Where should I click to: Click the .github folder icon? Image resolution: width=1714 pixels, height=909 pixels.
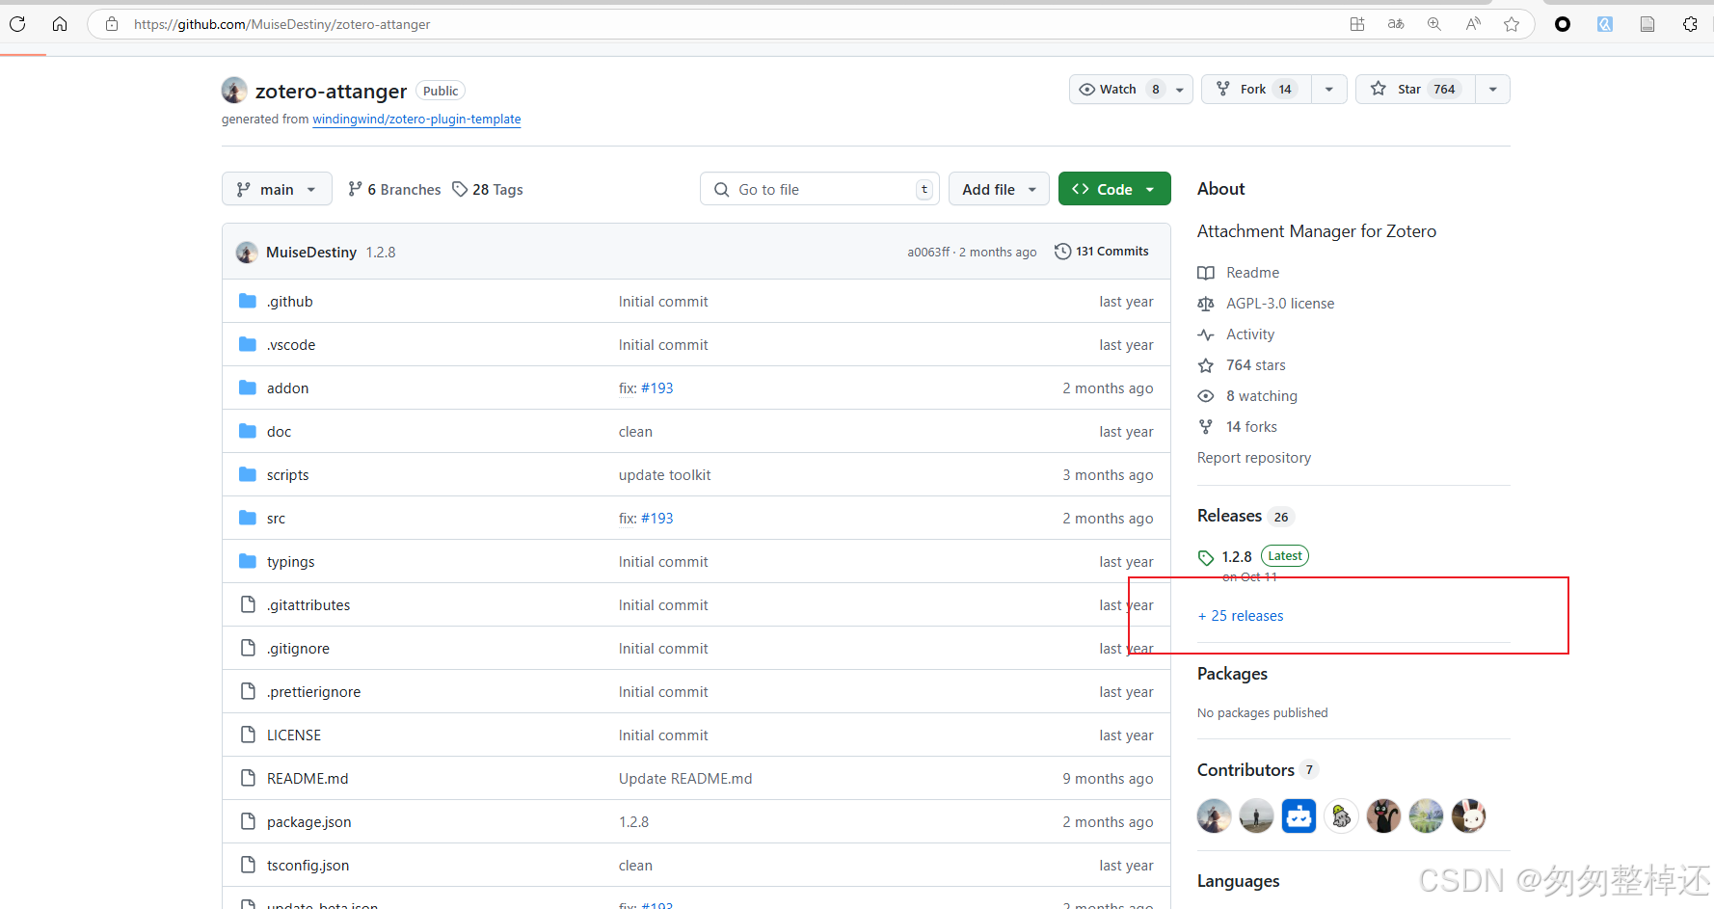click(x=248, y=301)
